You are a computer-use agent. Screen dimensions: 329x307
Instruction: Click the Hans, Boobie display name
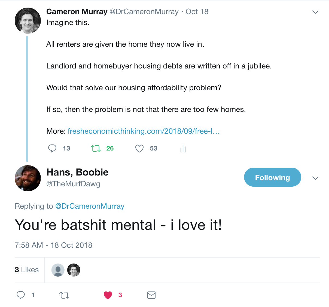pos(77,172)
